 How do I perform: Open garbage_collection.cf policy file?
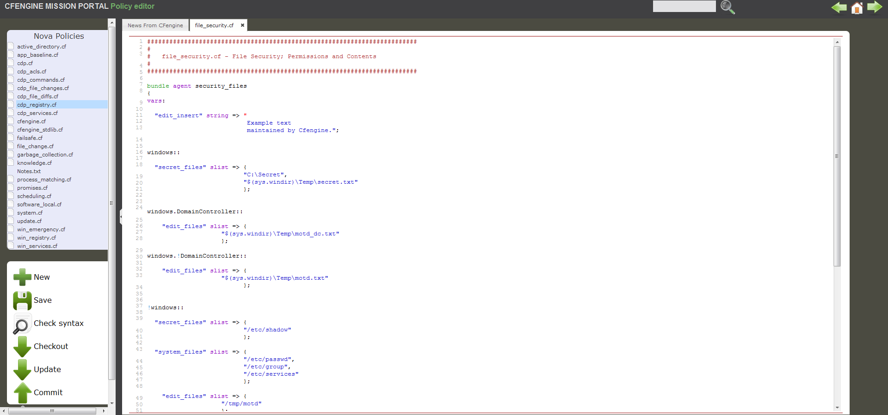pyautogui.click(x=45, y=155)
